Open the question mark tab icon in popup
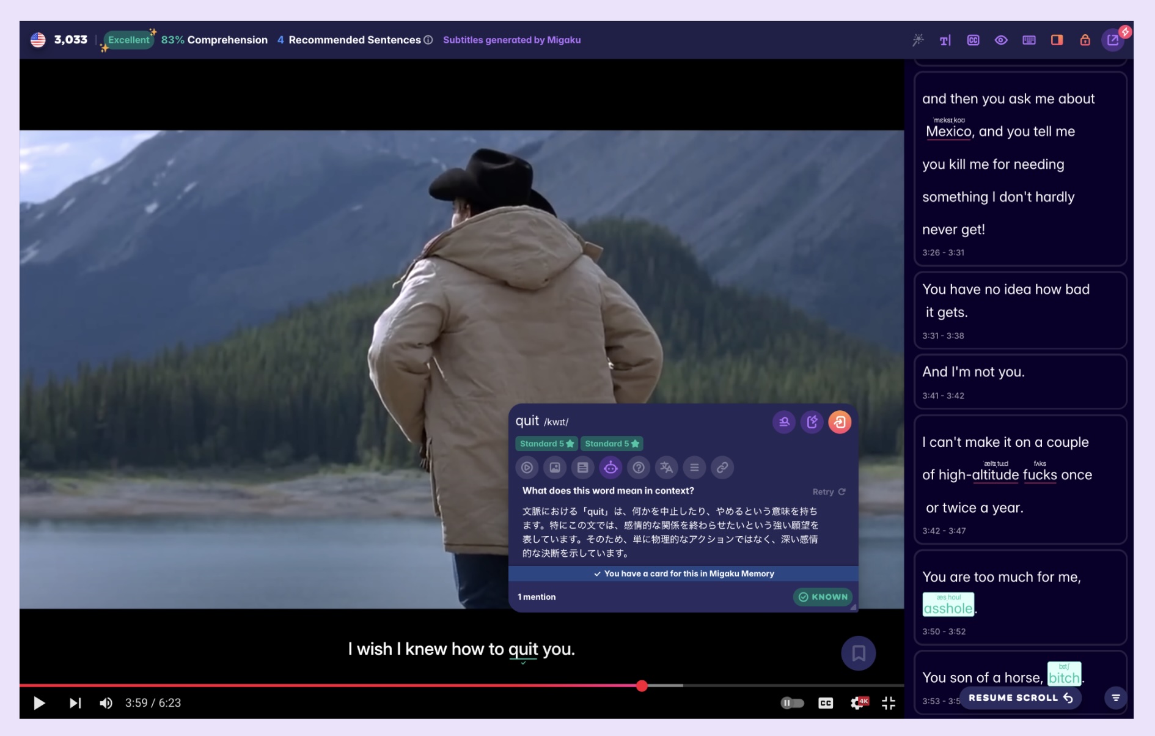1155x736 pixels. tap(639, 468)
